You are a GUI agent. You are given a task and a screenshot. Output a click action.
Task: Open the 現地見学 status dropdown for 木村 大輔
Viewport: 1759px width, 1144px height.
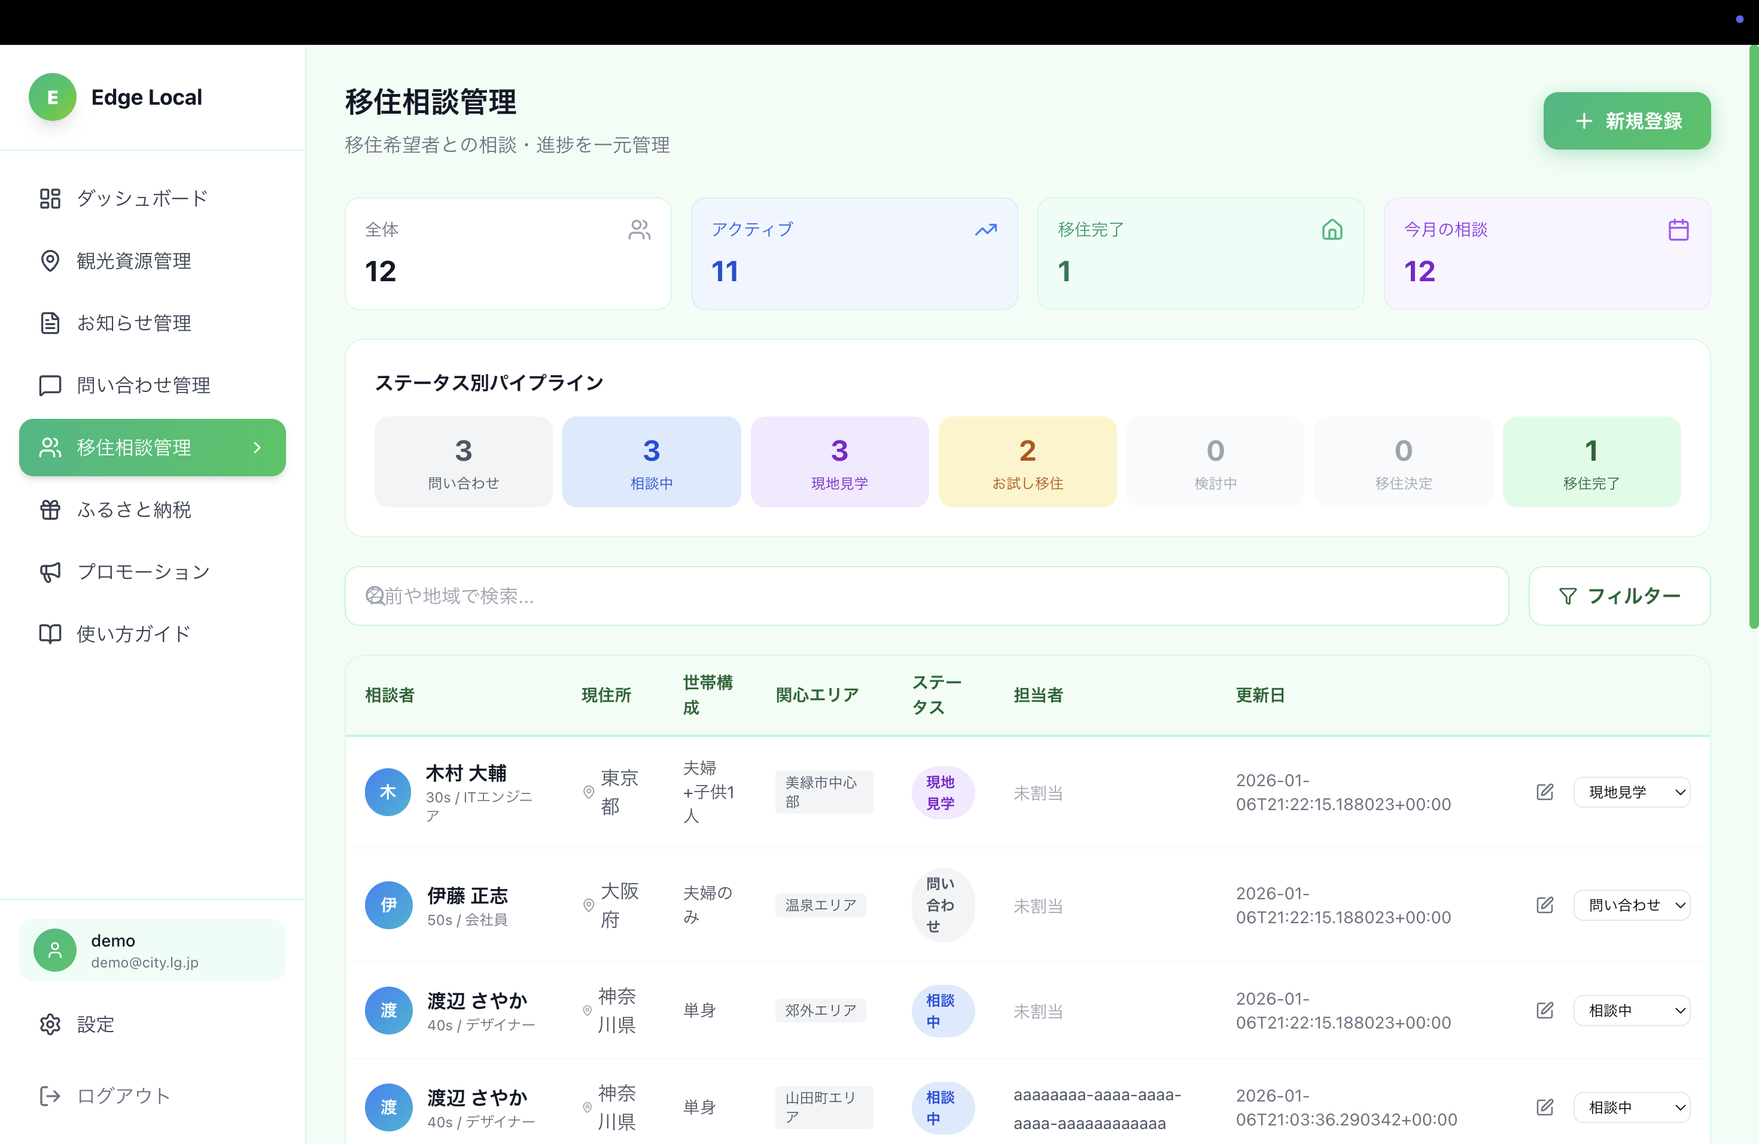(1631, 792)
